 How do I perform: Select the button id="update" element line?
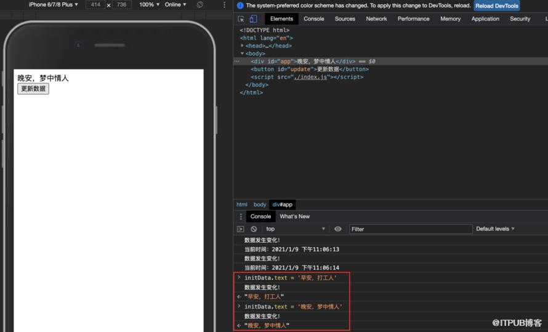(x=310, y=69)
